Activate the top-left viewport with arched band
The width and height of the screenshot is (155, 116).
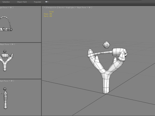(21, 24)
